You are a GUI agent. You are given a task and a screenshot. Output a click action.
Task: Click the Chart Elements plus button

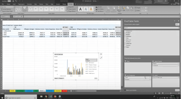tap(101, 54)
